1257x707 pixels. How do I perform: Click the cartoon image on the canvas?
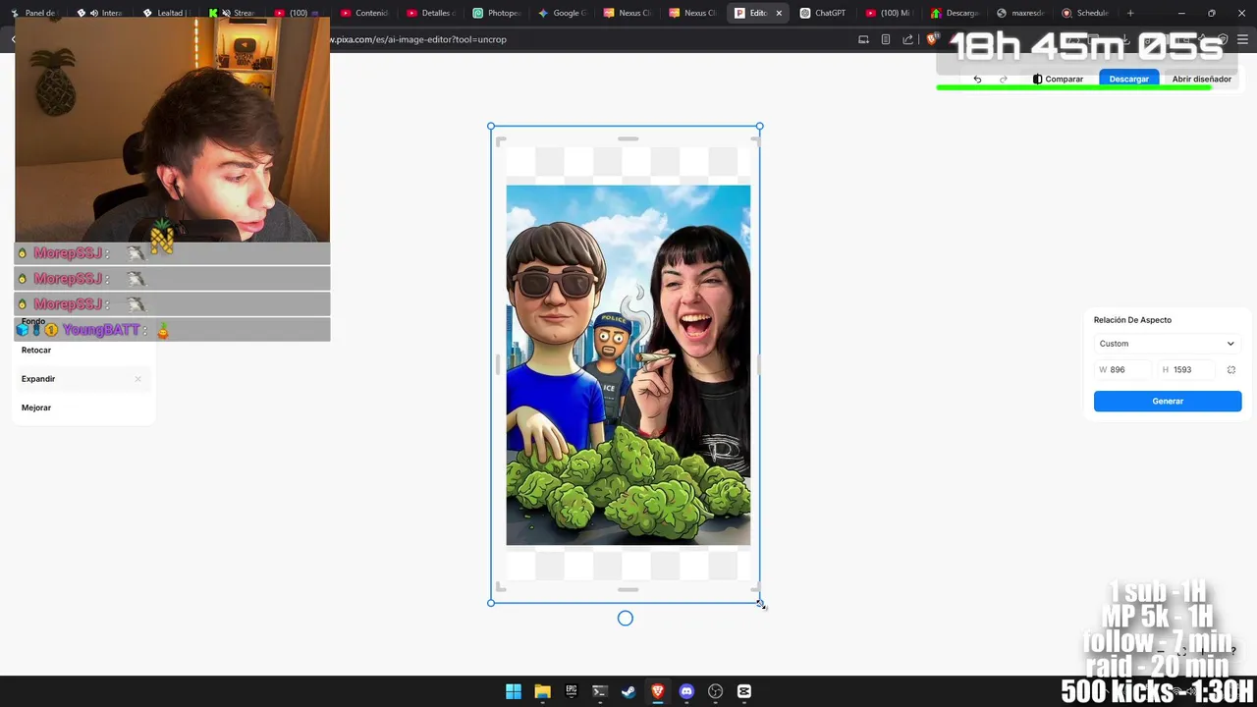point(628,365)
